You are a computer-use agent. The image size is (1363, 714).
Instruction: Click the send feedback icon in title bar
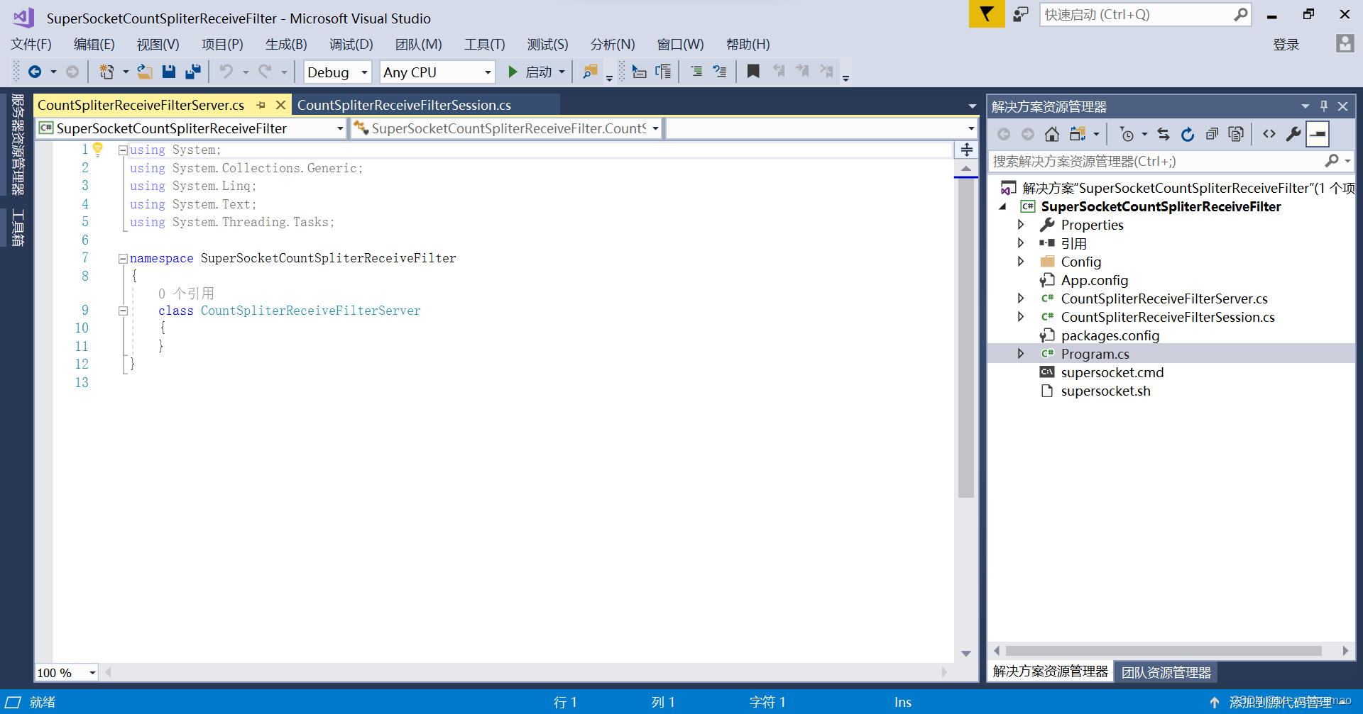pos(1021,14)
